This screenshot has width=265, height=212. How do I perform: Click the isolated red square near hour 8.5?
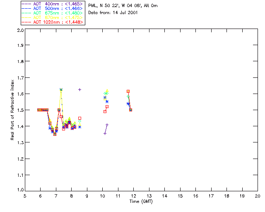click(x=79, y=118)
